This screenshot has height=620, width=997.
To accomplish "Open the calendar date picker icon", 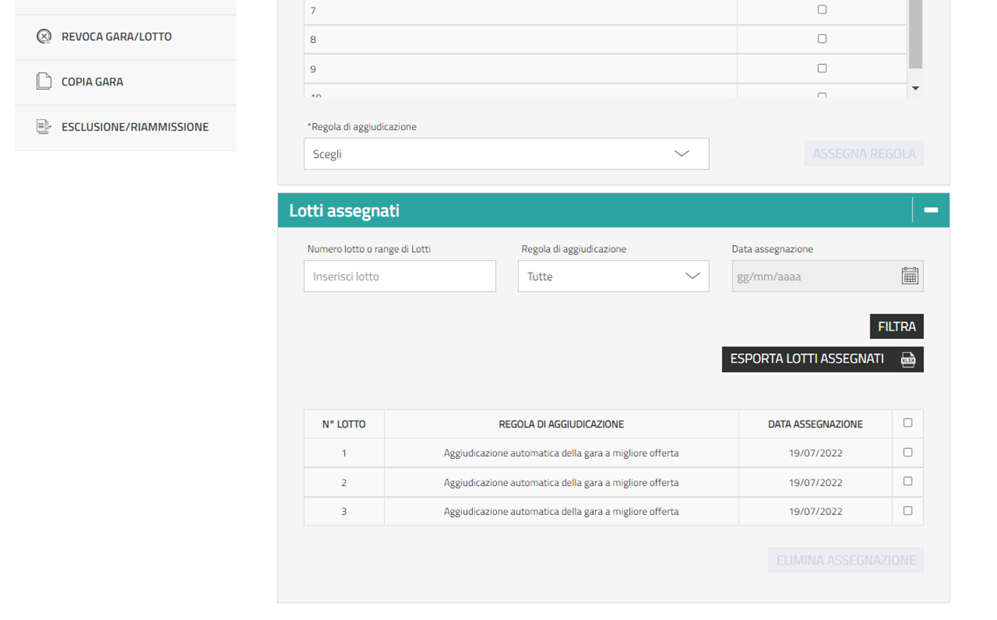I will (910, 276).
